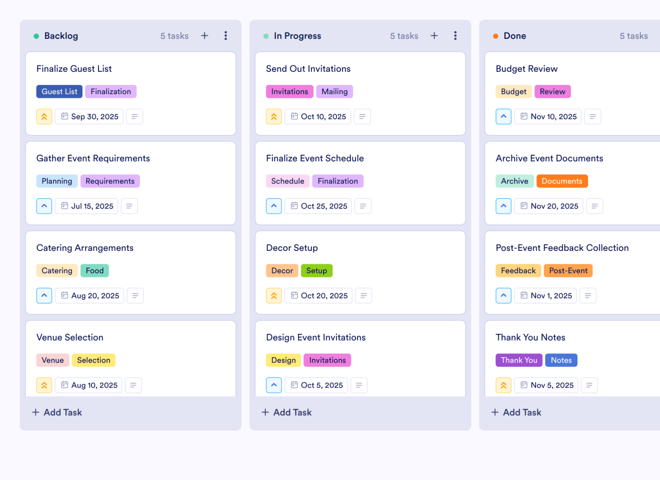The image size is (660, 480).
Task: Click the plus icon in In Progress header
Action: pyautogui.click(x=434, y=36)
